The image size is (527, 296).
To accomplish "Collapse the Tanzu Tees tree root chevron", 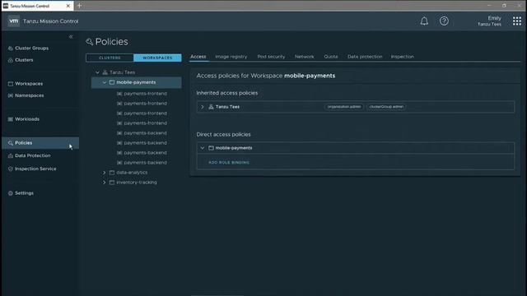I will coord(97,72).
